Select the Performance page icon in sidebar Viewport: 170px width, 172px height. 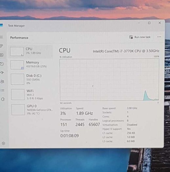click(x=2, y=55)
